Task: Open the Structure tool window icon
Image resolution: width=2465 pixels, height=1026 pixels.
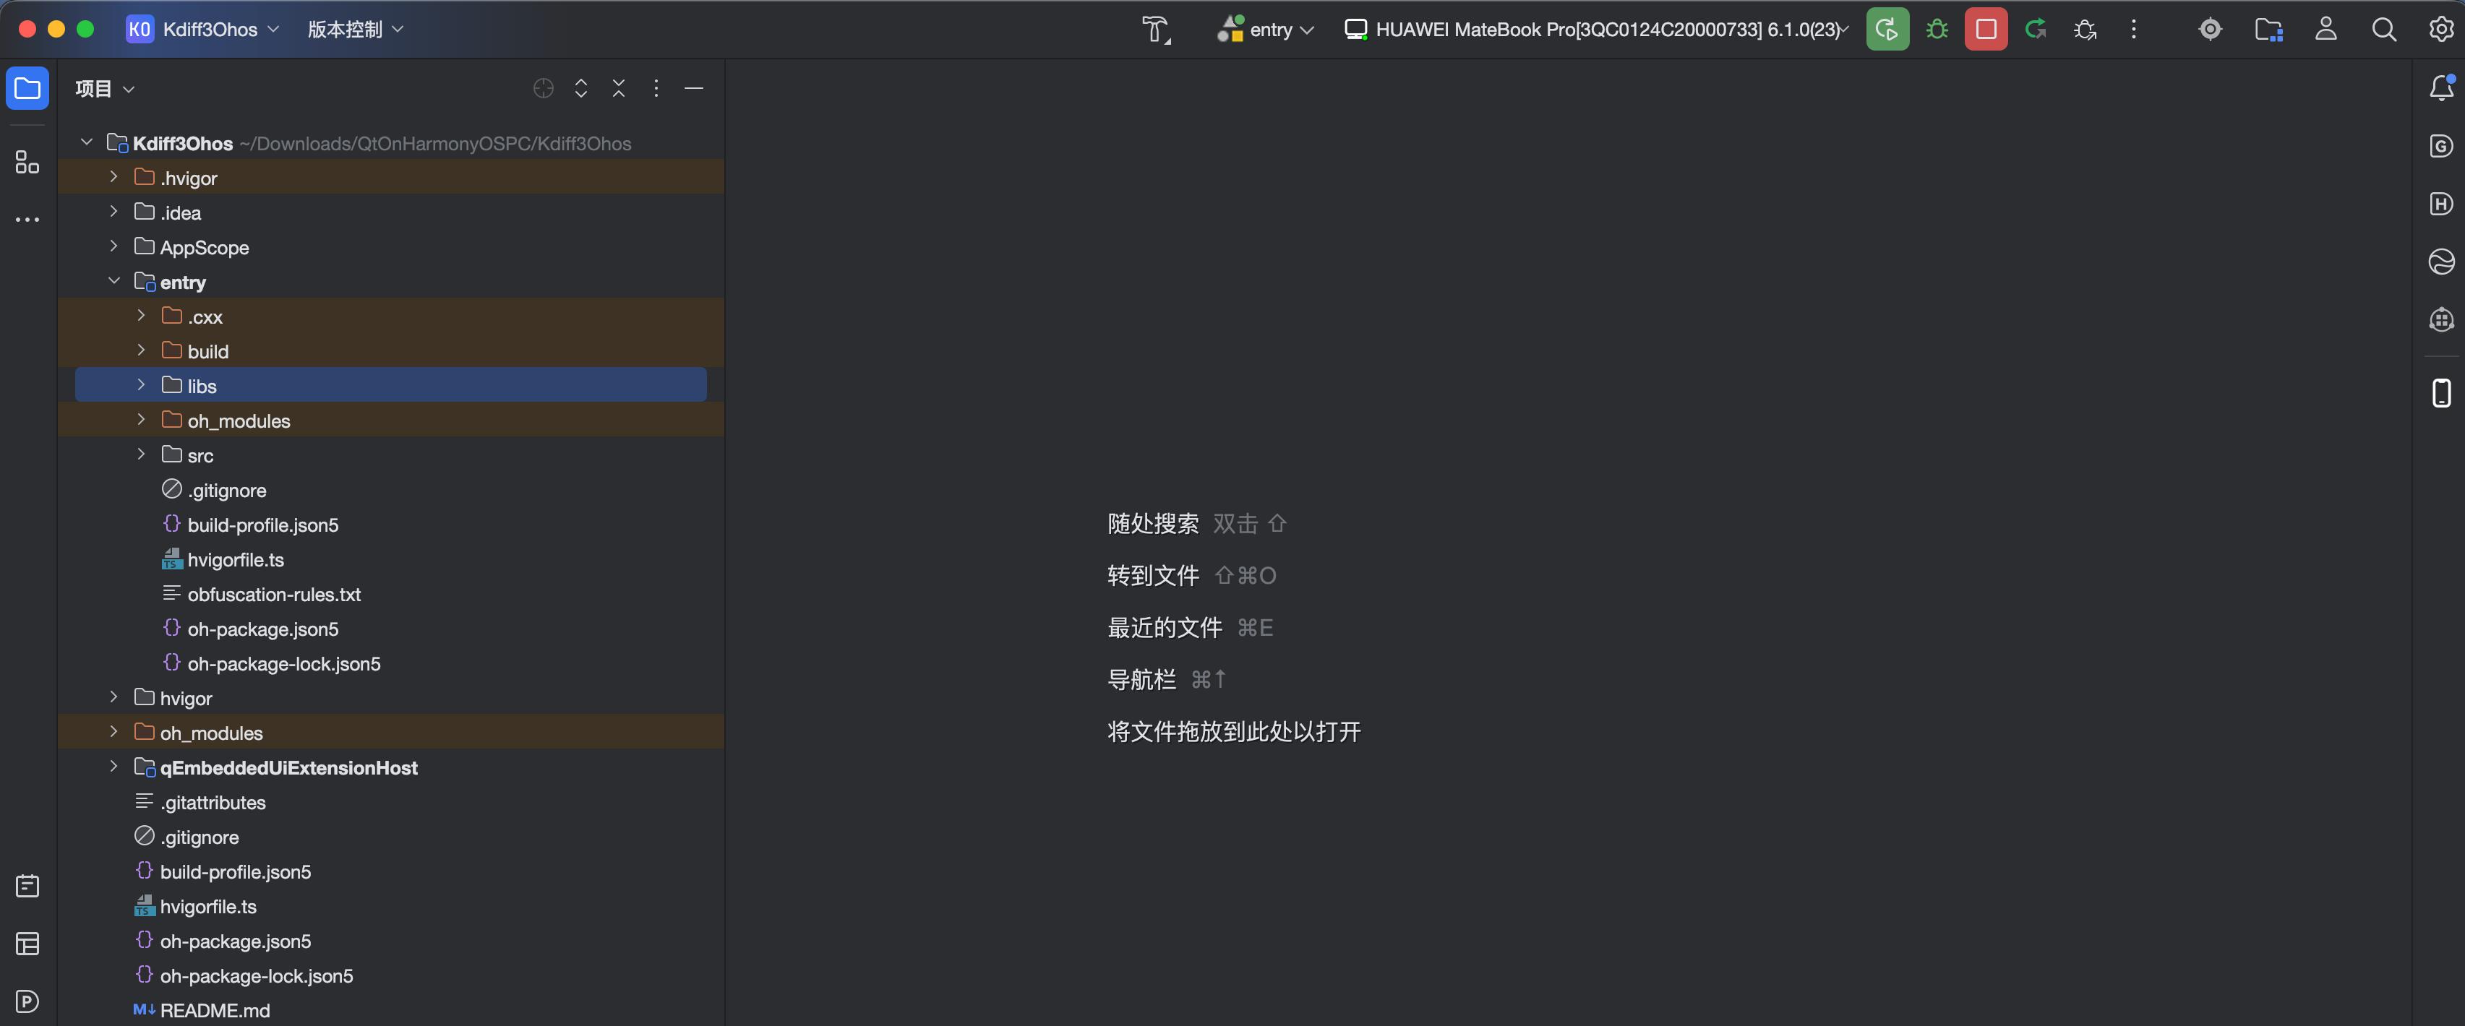Action: coord(27,162)
